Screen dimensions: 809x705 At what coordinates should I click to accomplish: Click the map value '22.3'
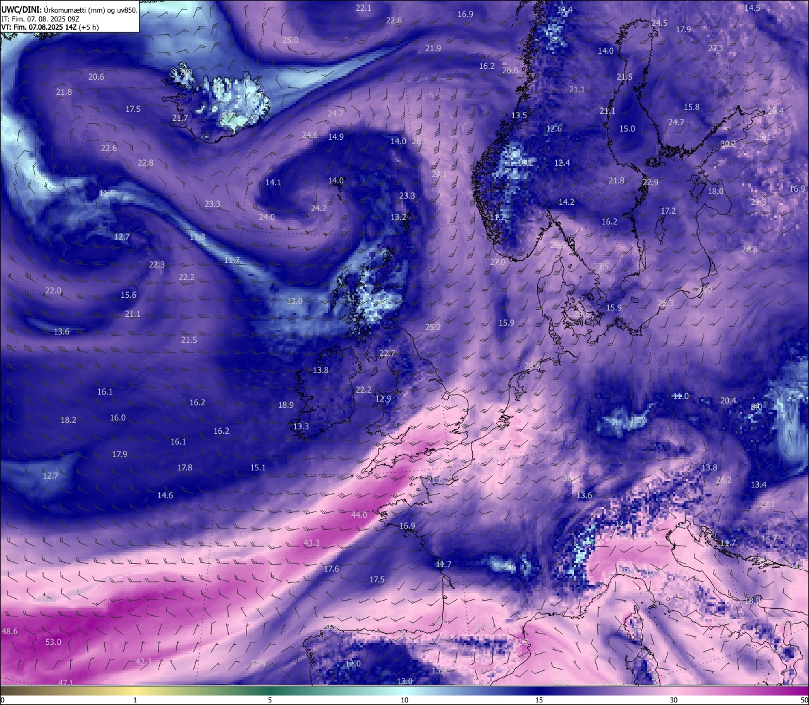coord(157,264)
